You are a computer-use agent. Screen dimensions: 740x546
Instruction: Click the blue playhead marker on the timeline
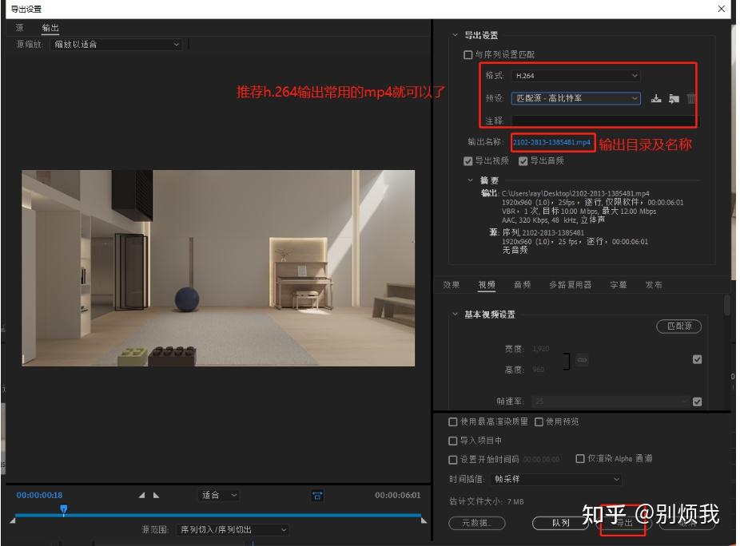pyautogui.click(x=64, y=509)
